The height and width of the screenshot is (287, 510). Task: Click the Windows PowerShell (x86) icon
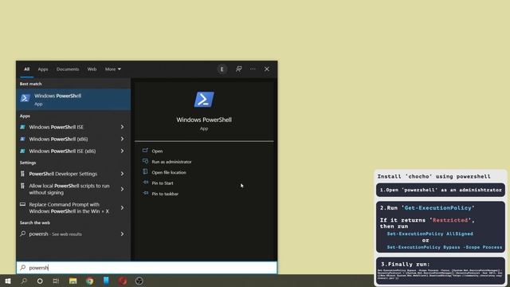(x=22, y=139)
